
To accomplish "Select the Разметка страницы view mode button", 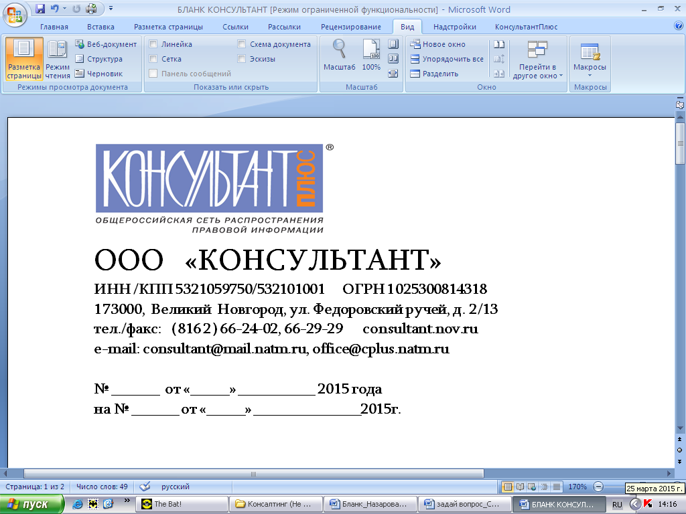I will click(24, 59).
